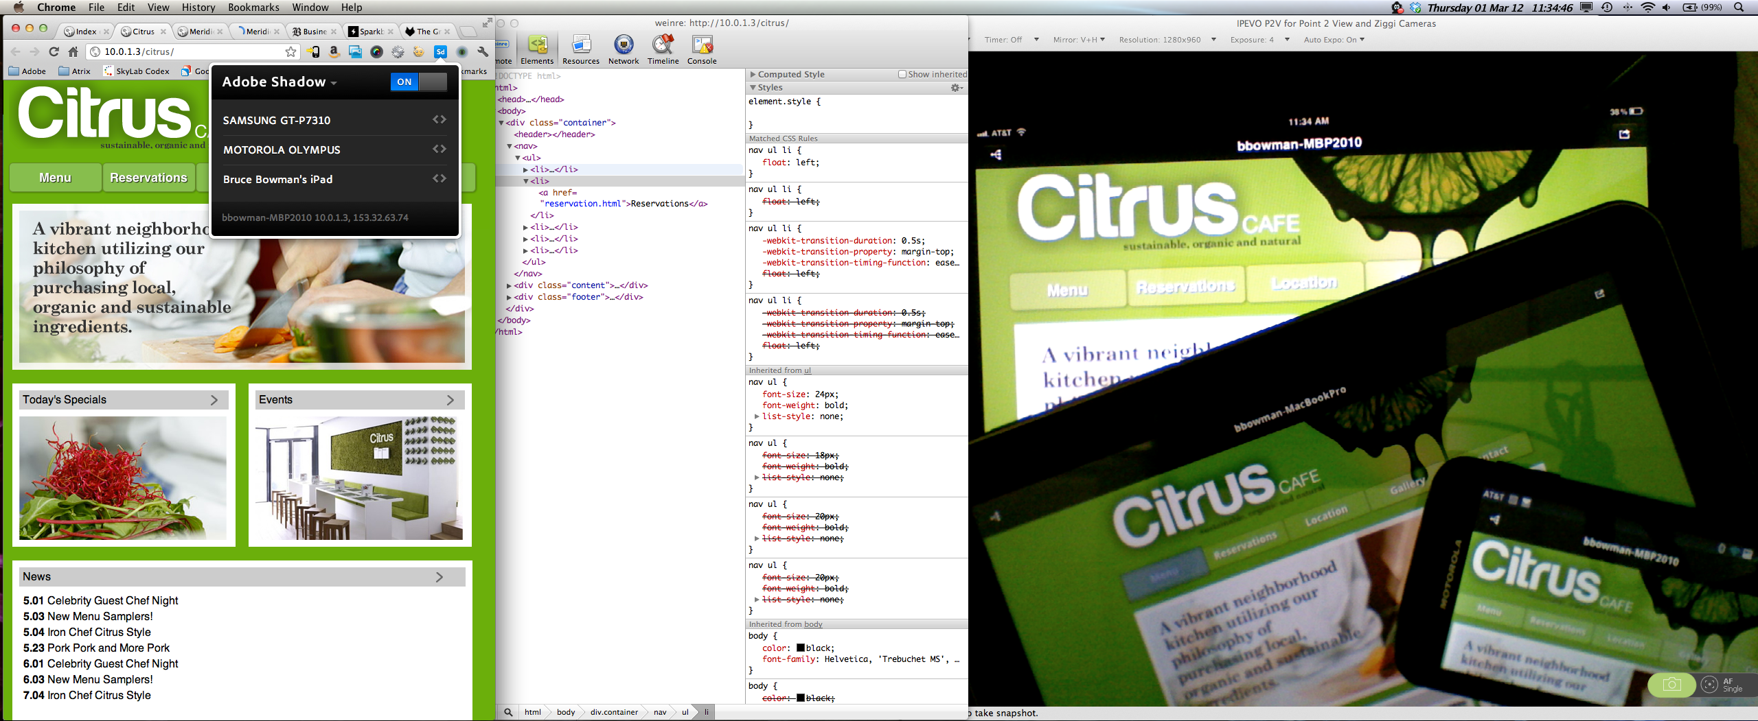Open the Chrome File menu

point(96,8)
